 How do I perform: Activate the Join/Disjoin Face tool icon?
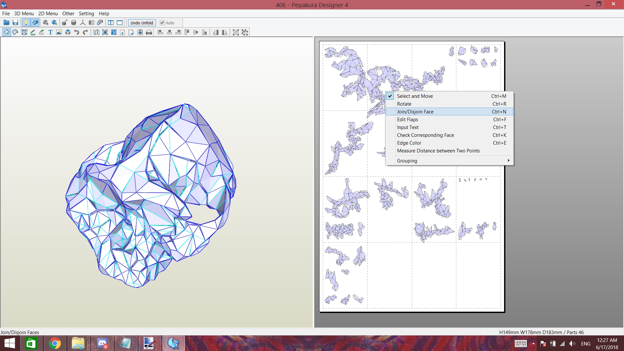click(x=24, y=32)
